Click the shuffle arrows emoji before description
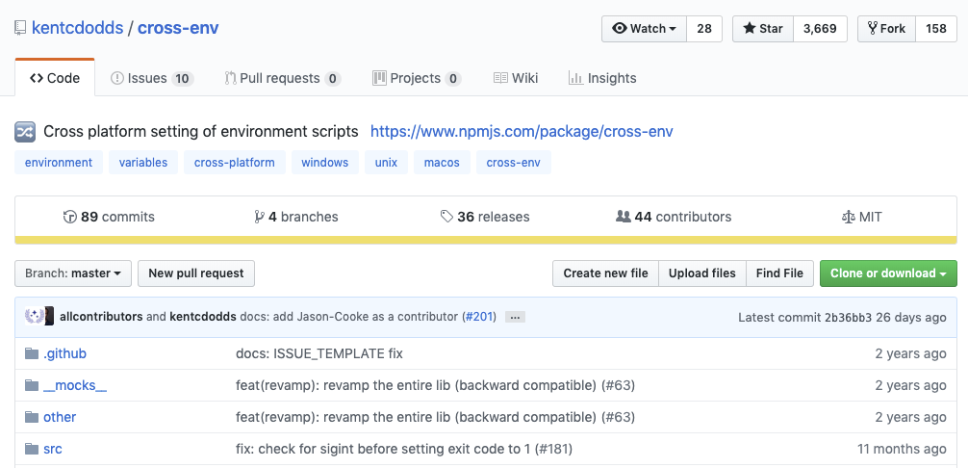This screenshot has height=468, width=968. point(25,132)
